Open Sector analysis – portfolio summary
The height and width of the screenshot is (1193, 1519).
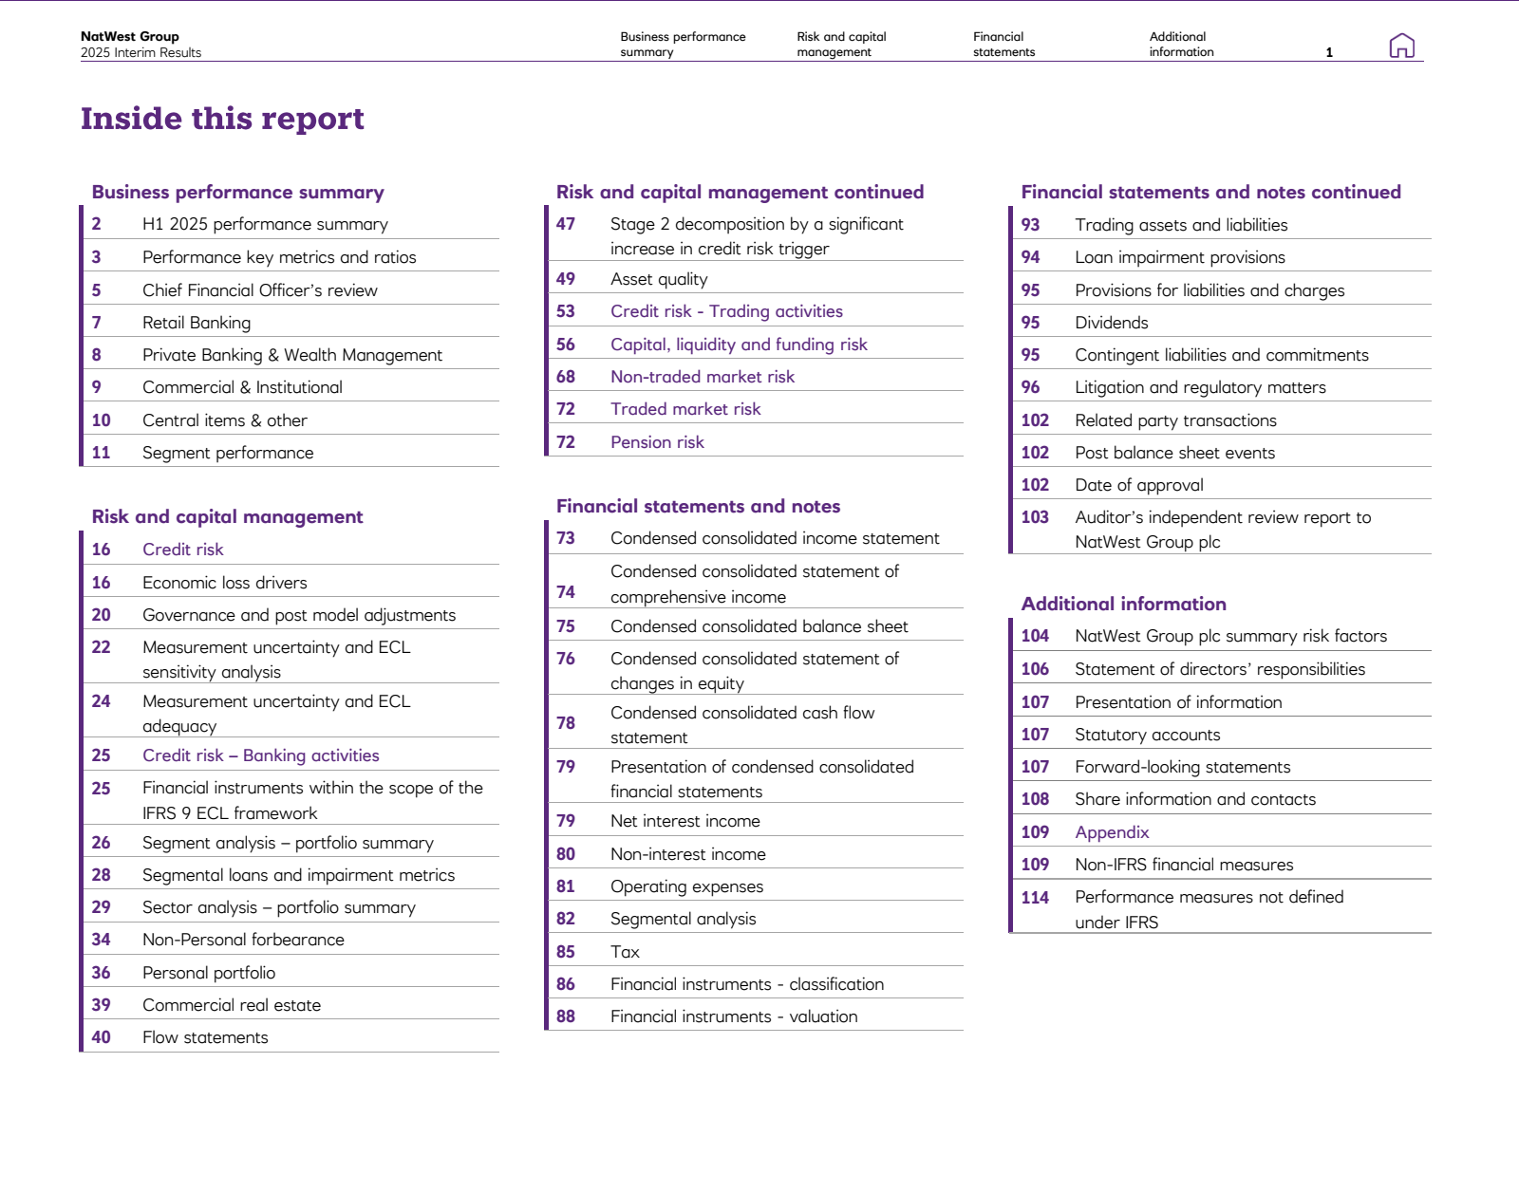279,907
